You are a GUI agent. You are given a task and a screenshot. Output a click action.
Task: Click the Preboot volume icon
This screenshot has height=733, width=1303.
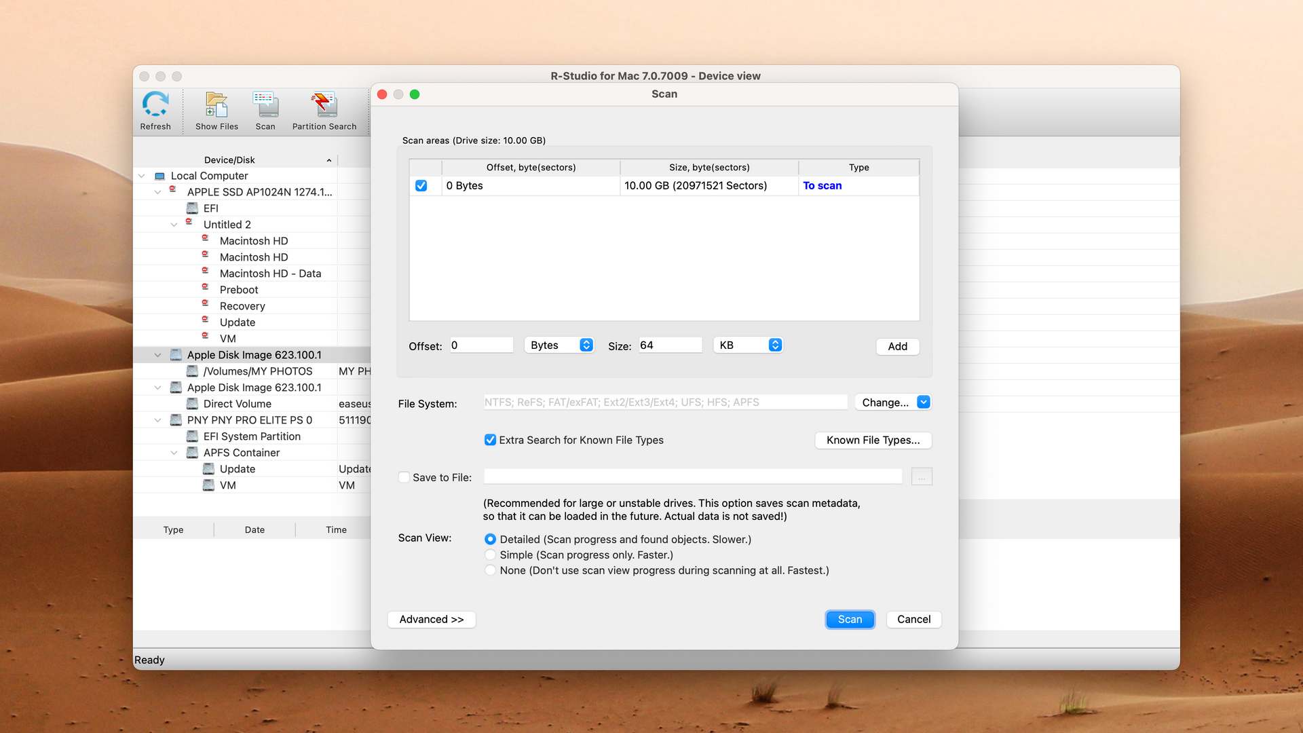206,288
